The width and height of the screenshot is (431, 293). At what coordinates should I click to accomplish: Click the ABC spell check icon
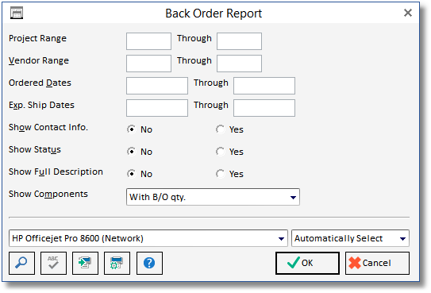coord(53,263)
